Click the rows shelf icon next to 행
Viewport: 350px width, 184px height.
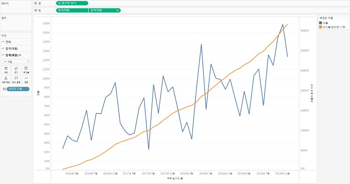coord(35,10)
